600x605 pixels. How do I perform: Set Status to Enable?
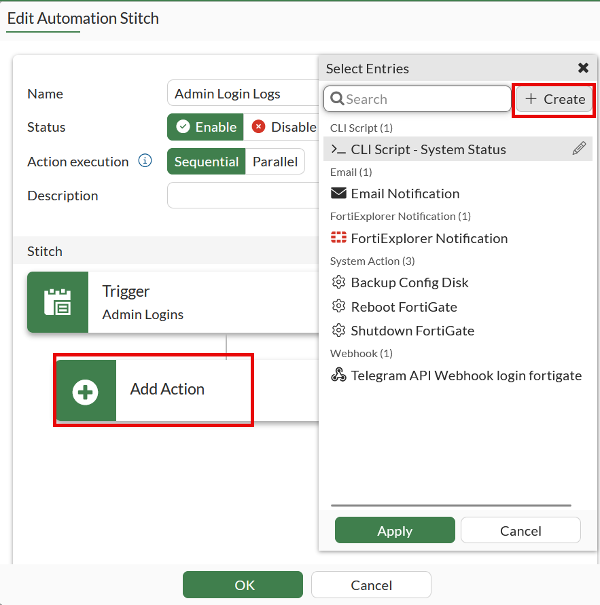(x=206, y=127)
